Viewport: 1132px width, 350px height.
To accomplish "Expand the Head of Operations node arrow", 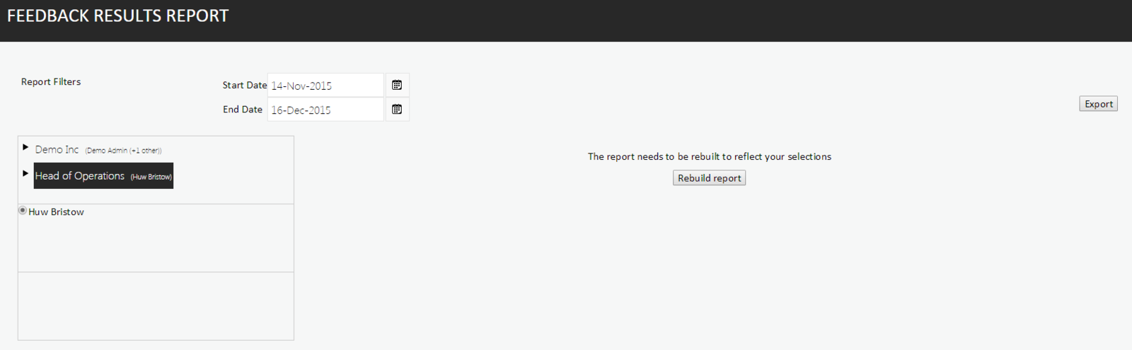I will point(25,173).
